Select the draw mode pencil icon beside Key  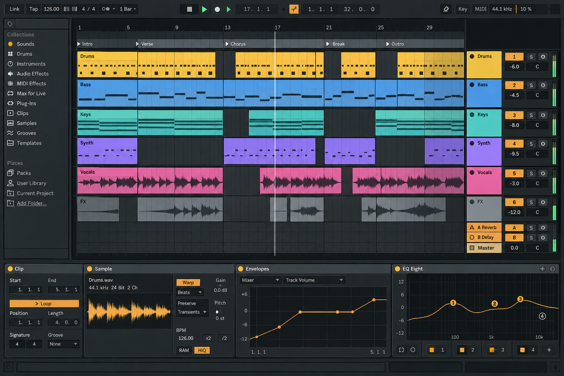coord(446,9)
